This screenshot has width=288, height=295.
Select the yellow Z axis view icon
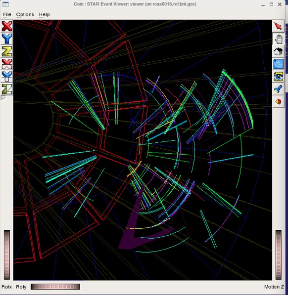click(7, 51)
